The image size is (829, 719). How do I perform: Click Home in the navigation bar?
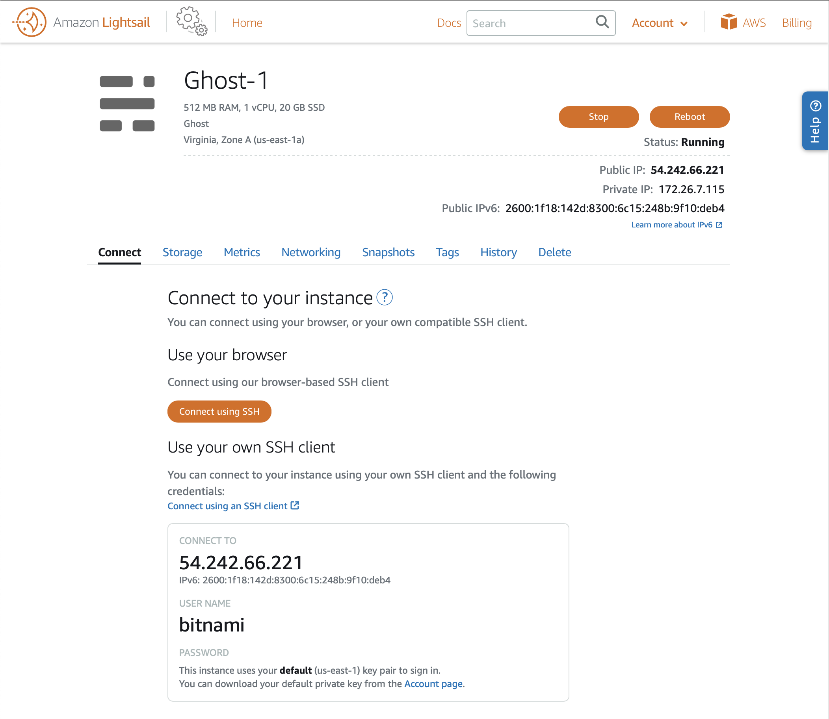[x=247, y=23]
